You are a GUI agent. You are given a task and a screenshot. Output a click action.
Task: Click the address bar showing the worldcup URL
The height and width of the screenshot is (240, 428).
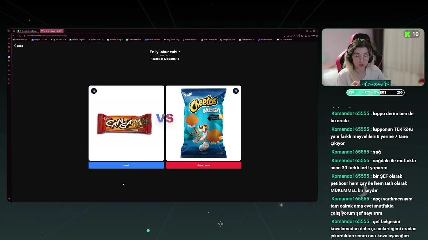pos(47,36)
